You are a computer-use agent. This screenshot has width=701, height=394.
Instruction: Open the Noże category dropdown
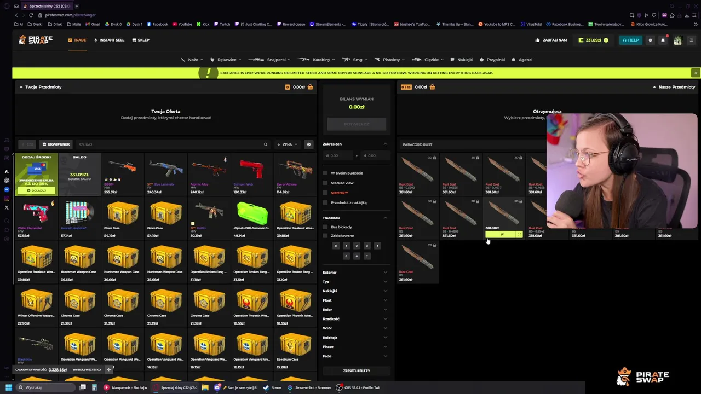point(192,60)
